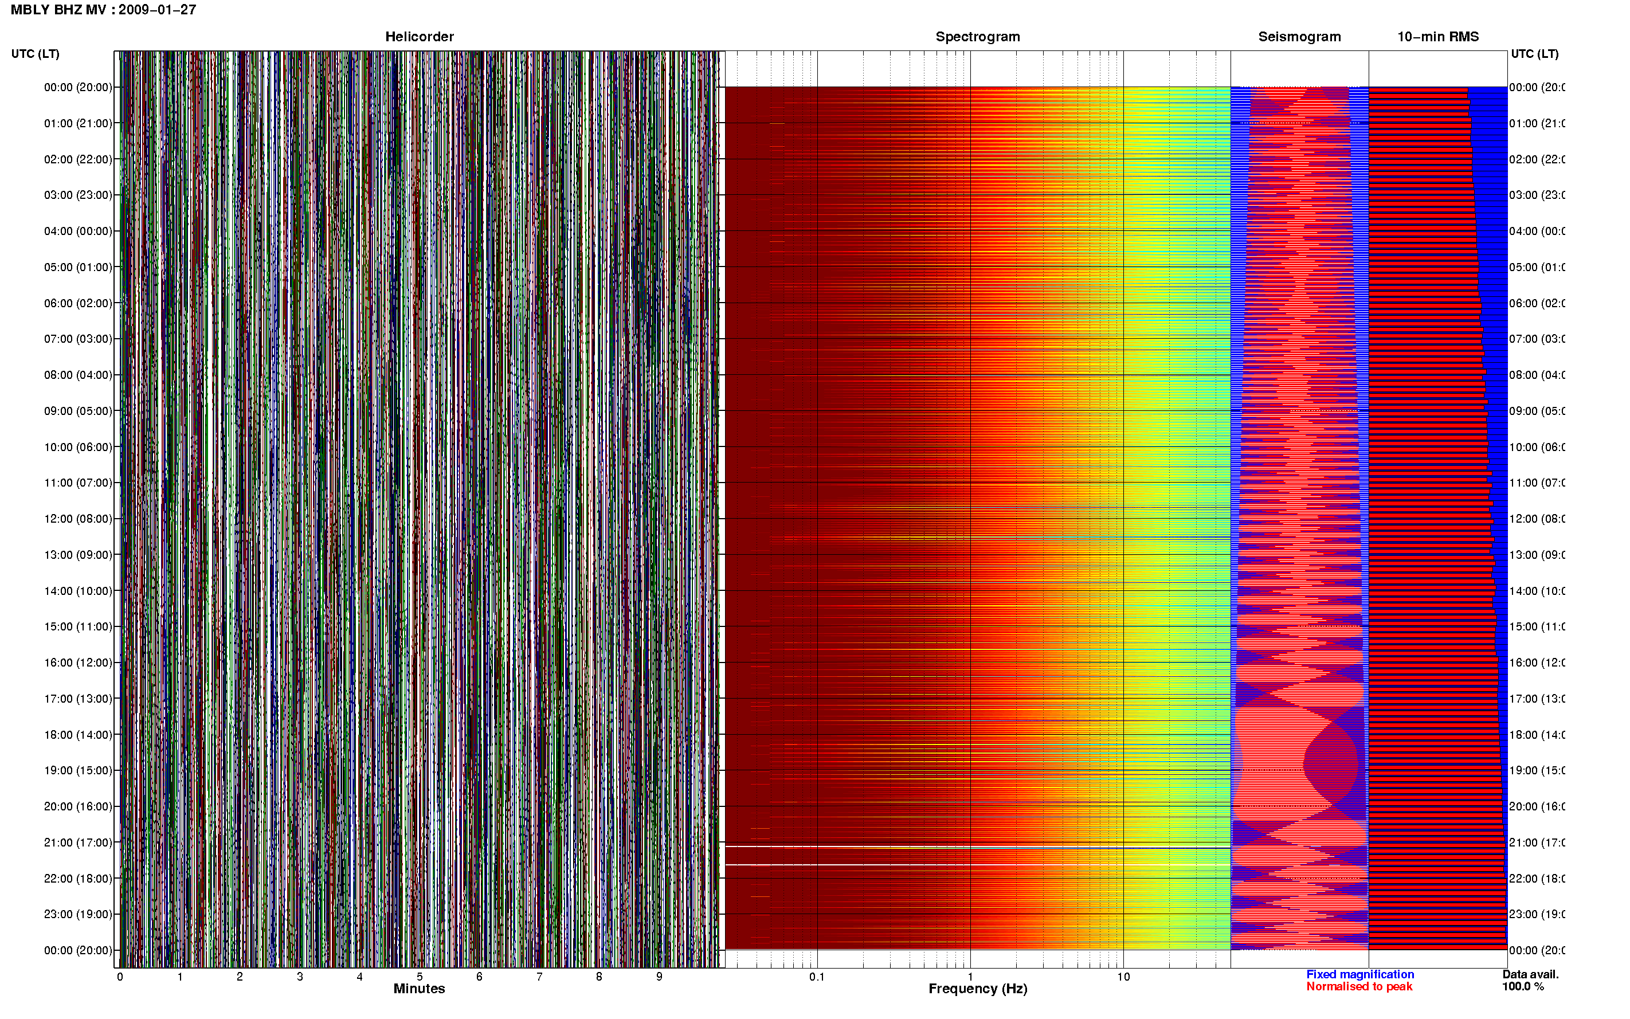This screenshot has width=1630, height=1019.
Task: Select the '10:00 (06:00)' time label on the helicorder axis
Action: (78, 448)
